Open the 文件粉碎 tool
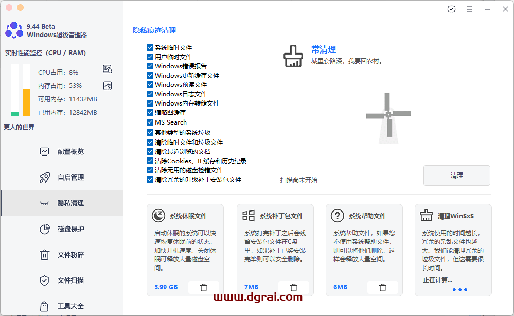514x316 pixels. tap(62, 255)
